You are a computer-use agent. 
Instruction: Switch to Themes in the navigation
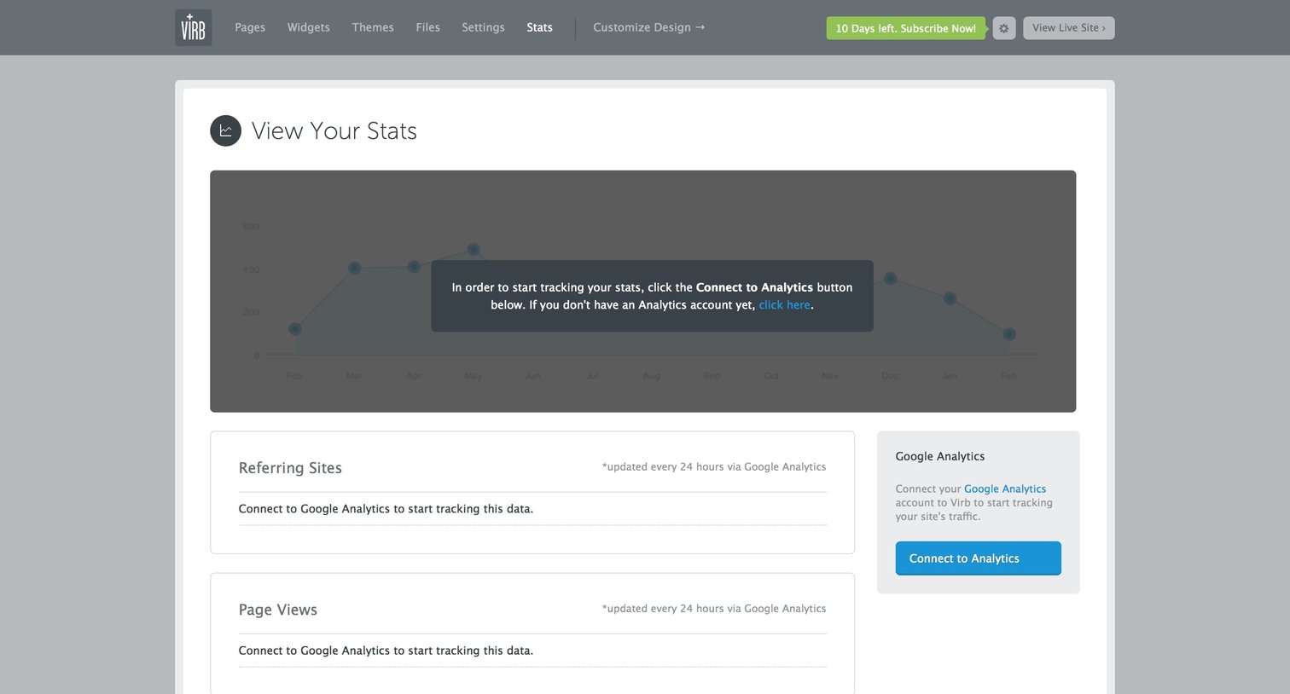click(x=373, y=27)
